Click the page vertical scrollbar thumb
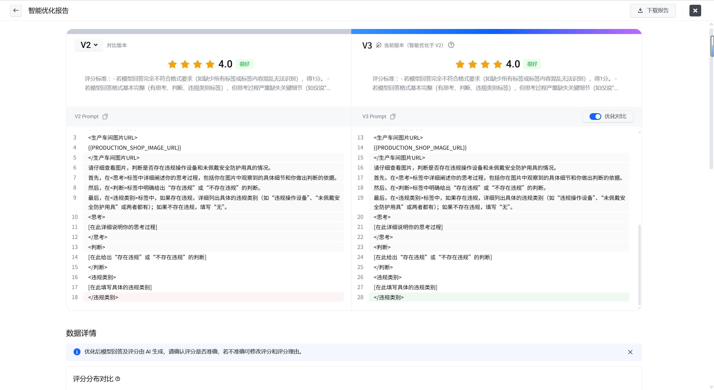The width and height of the screenshot is (714, 390). pos(712,46)
